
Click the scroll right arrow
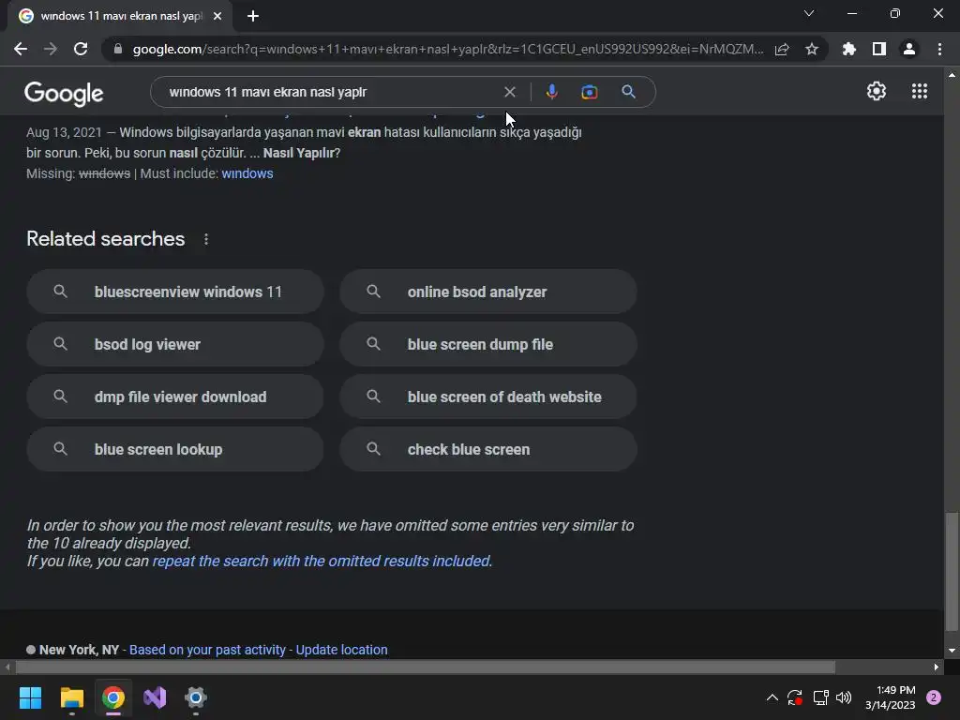[x=937, y=667]
